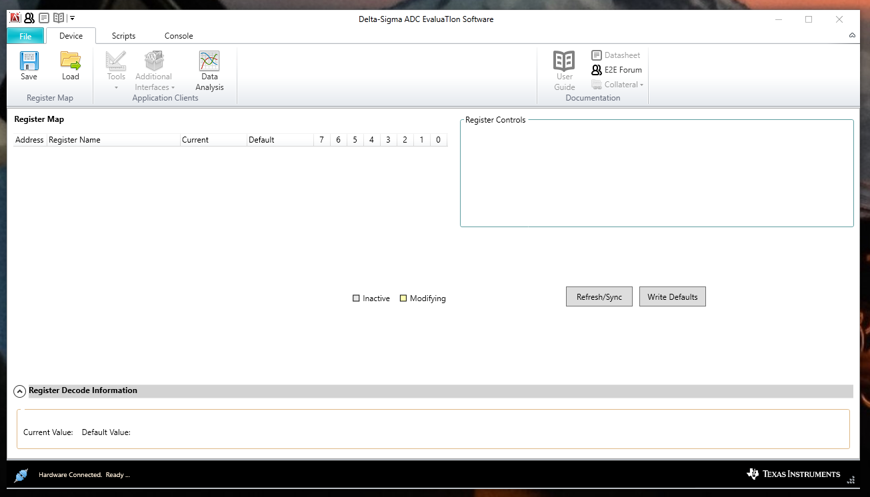Viewport: 870px width, 497px height.
Task: Click the "Inactive" legend label
Action: 376,298
